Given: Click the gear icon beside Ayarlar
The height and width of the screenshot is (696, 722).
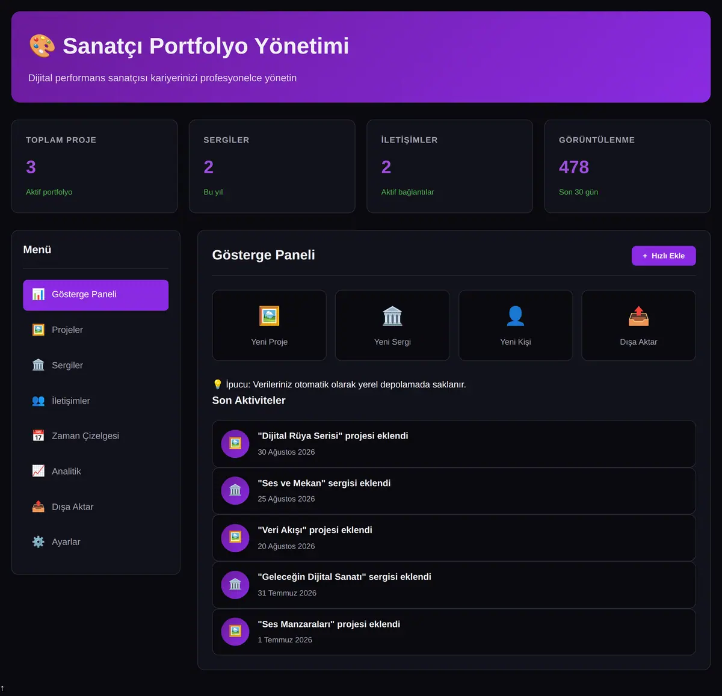Looking at the screenshot, I should click(39, 541).
